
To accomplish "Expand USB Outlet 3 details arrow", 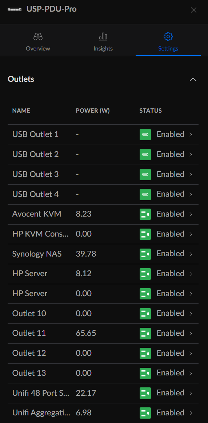I will click(191, 174).
